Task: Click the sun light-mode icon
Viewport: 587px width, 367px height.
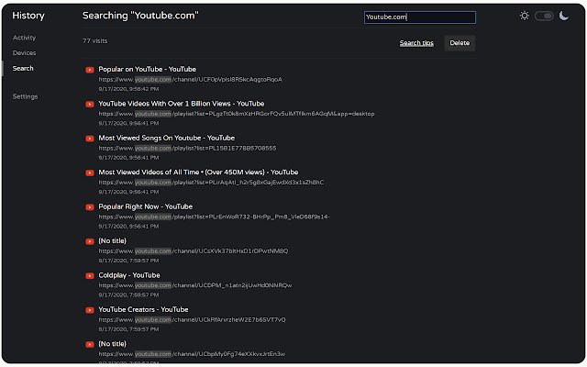Action: 525,16
